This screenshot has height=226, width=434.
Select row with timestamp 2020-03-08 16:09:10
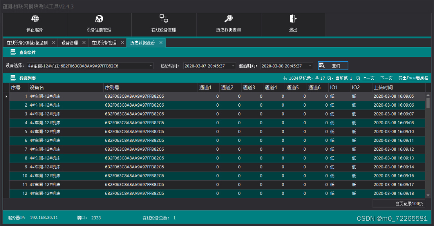(217, 131)
